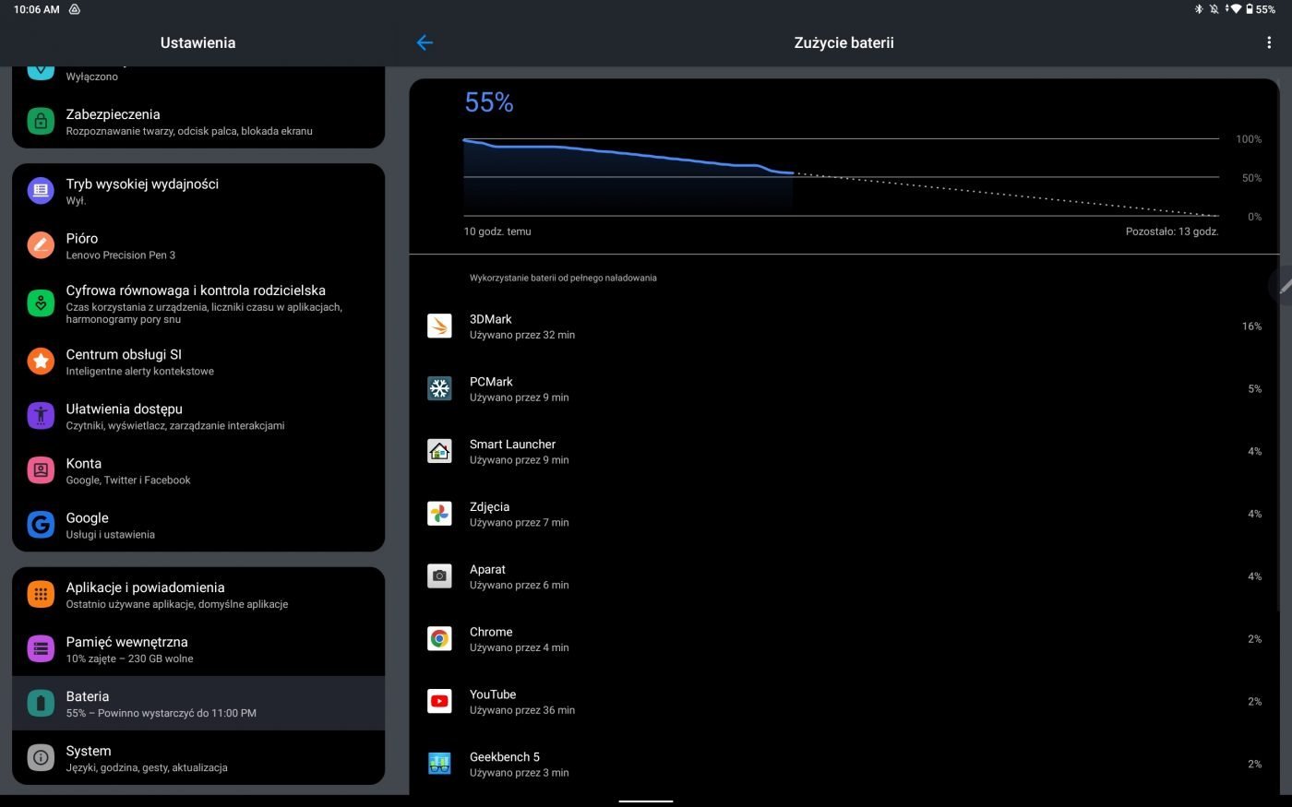Tap the Zużycie baterii title
Screen dimensions: 1292x807
click(843, 42)
